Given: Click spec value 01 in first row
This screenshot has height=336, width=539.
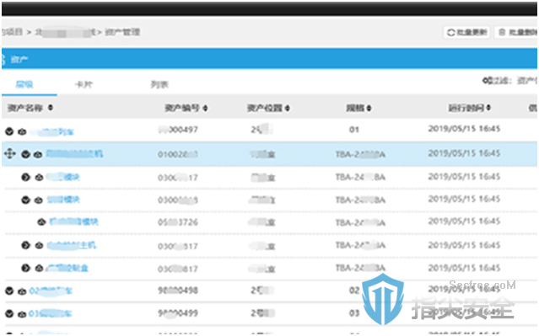Looking at the screenshot, I should click(x=354, y=130).
